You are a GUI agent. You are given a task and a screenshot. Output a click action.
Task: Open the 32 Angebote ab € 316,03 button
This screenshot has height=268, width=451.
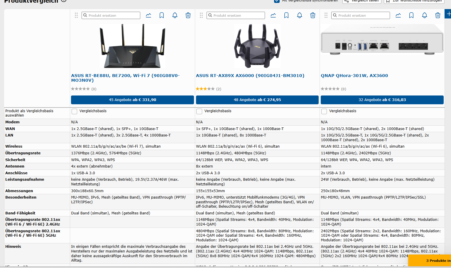coord(382,100)
